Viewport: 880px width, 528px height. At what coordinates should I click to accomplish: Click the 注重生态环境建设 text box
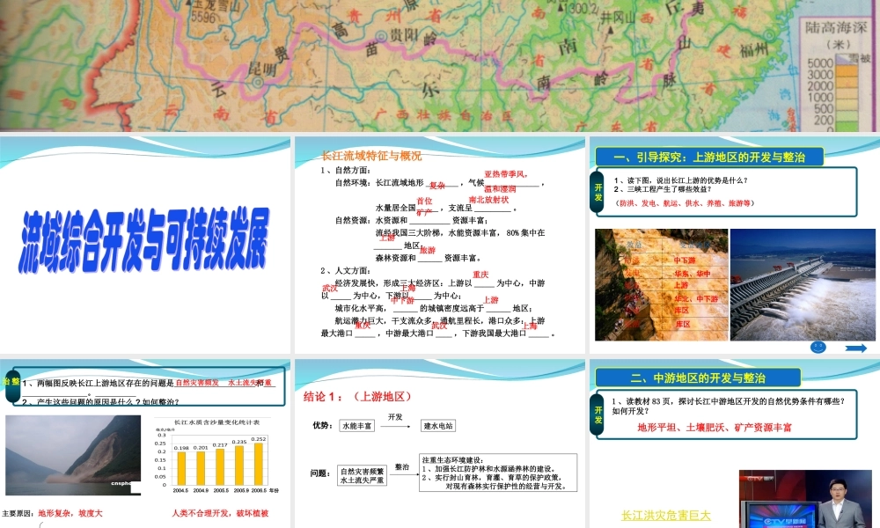click(x=498, y=473)
